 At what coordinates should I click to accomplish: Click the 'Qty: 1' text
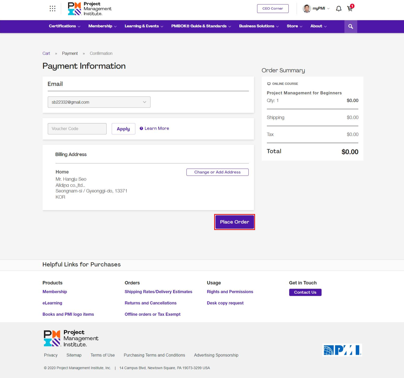coord(273,100)
